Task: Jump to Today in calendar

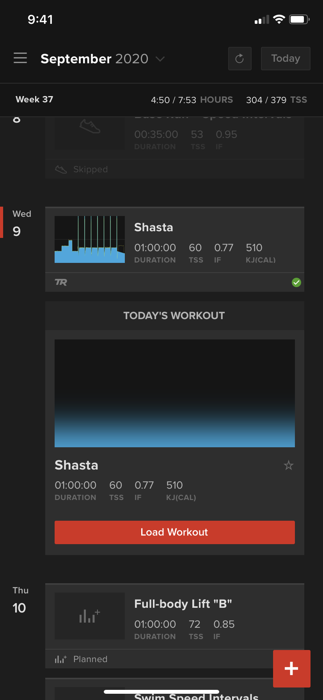Action: tap(286, 59)
